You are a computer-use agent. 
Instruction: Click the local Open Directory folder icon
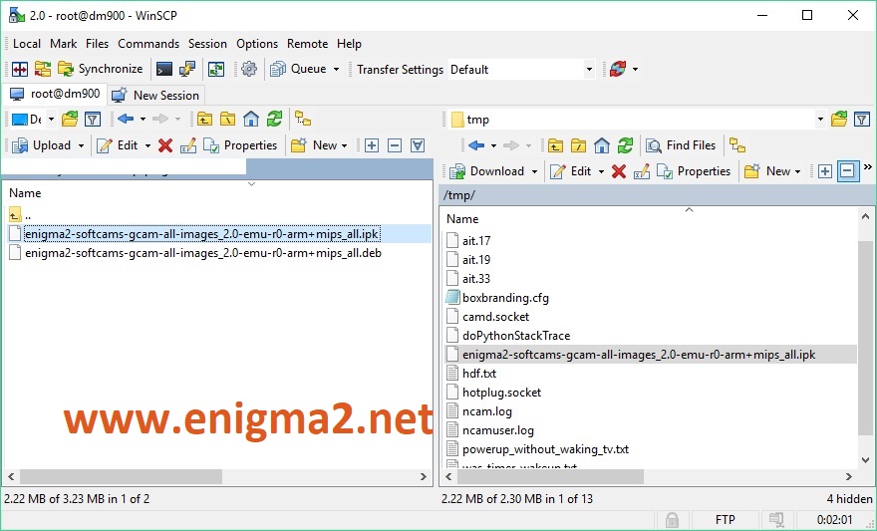pos(70,120)
